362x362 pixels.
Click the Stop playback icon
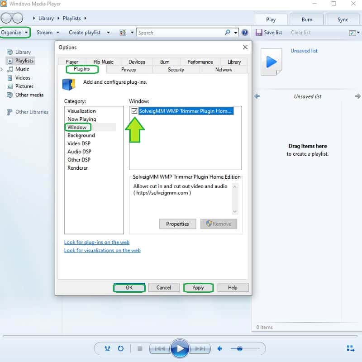tap(140, 349)
